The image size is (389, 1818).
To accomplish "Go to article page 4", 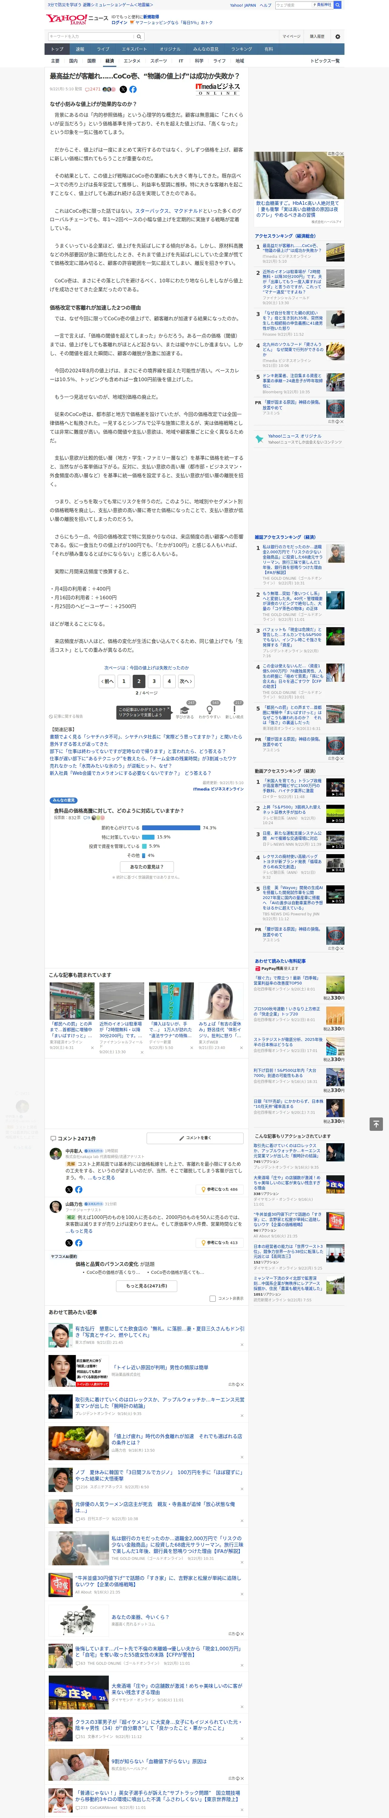I will [x=169, y=681].
